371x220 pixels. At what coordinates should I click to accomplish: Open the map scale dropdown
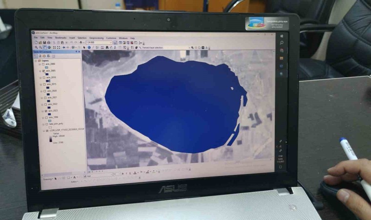click(x=111, y=43)
